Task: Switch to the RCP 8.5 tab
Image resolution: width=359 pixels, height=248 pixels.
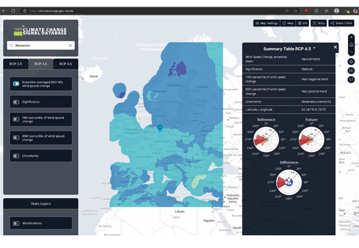Action: [65, 64]
